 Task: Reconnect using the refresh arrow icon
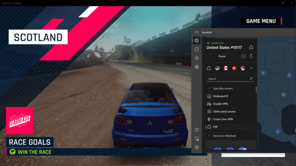251,56
